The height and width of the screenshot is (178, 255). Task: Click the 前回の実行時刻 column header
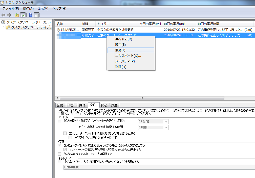point(174,24)
